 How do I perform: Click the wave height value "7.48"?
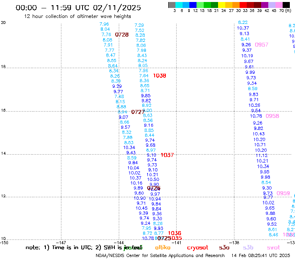(119, 96)
